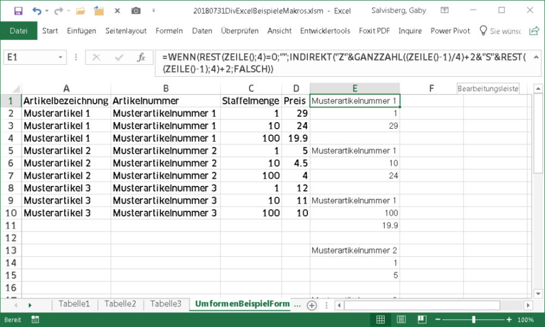Click the Datei button
Image resolution: width=545 pixels, height=327 pixels.
pyautogui.click(x=18, y=31)
